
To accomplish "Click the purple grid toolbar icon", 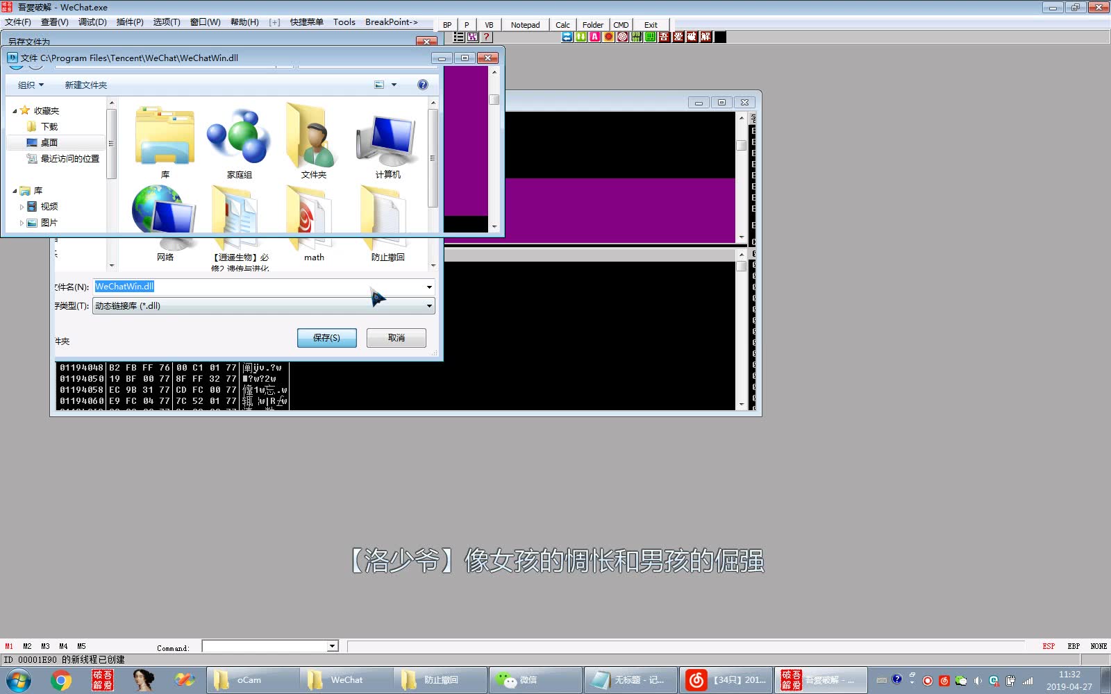I will pyautogui.click(x=473, y=37).
